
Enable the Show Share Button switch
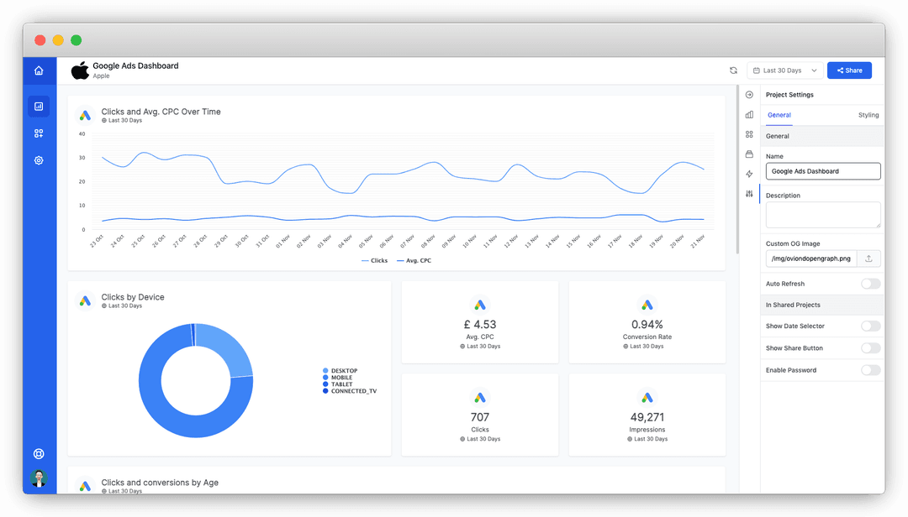(870, 348)
